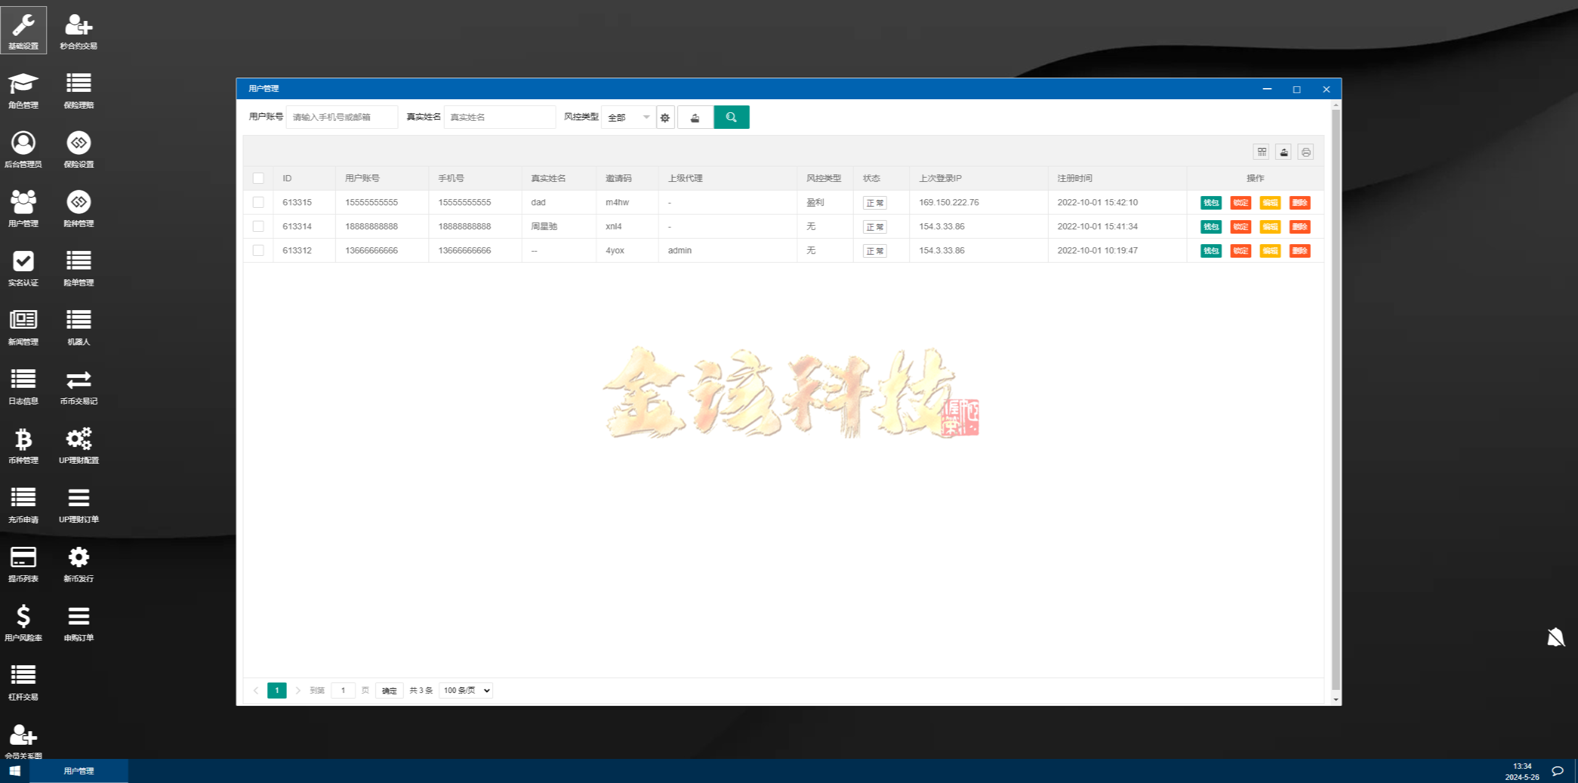Viewport: 1578px width, 783px height.
Task: Click the table print icon
Action: [x=1306, y=152]
